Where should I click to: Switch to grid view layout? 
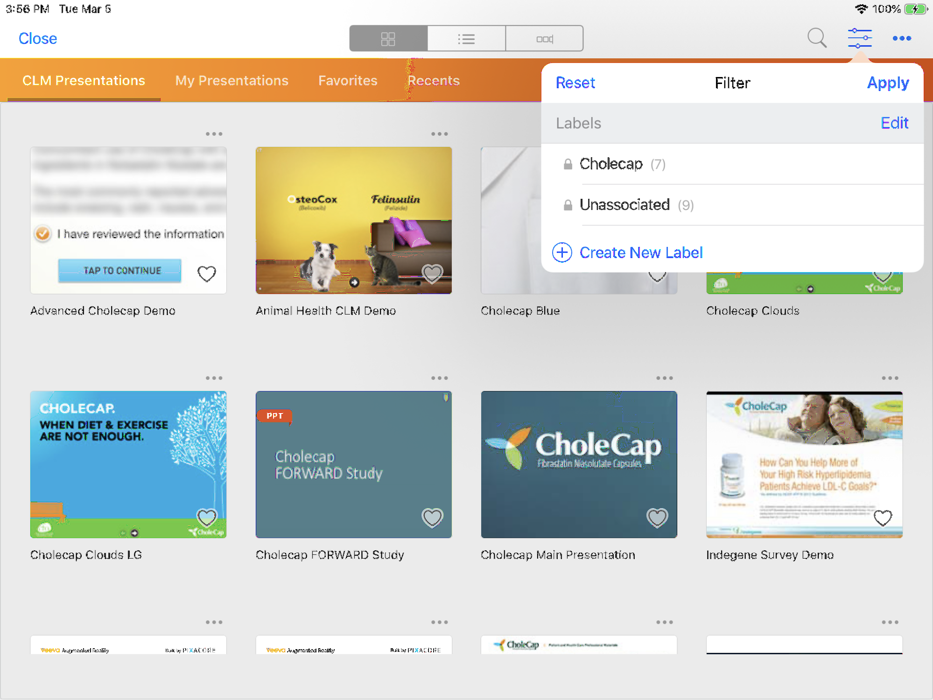click(388, 38)
